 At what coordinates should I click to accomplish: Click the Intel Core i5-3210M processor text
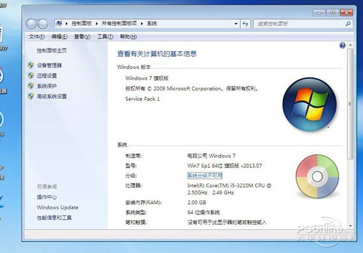click(229, 189)
